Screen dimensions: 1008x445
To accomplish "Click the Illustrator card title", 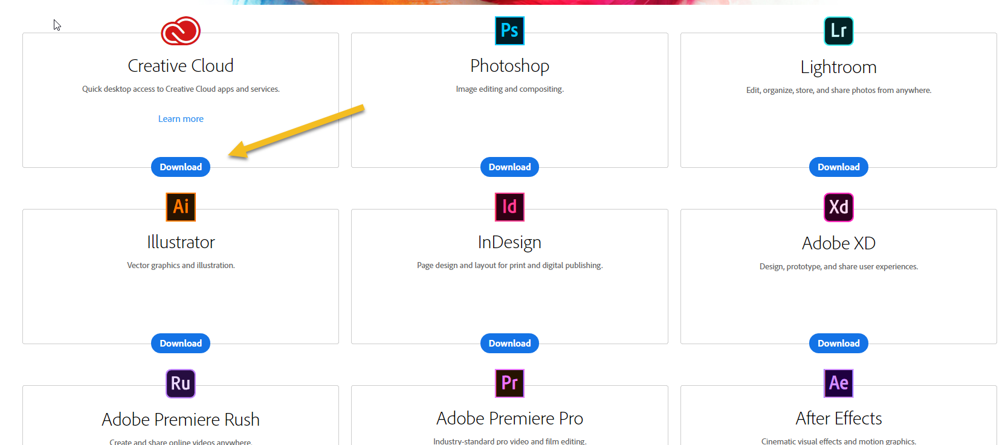I will (181, 242).
